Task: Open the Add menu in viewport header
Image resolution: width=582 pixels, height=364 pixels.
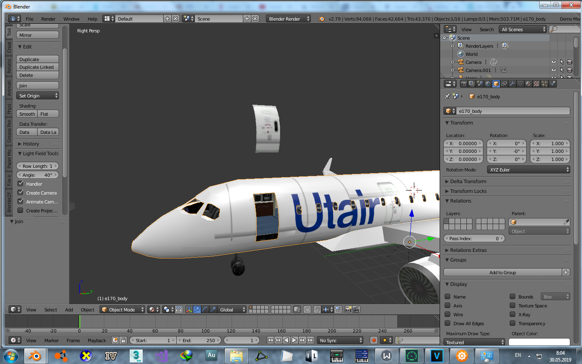Action: click(69, 309)
